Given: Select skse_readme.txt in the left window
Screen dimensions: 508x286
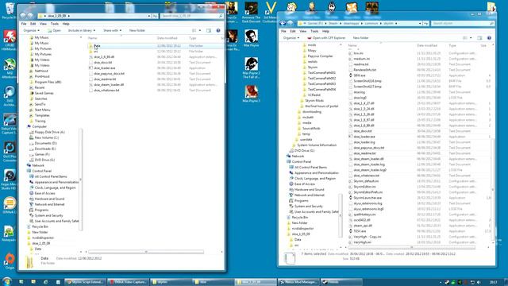Looking at the screenshot, I should coord(105,79).
